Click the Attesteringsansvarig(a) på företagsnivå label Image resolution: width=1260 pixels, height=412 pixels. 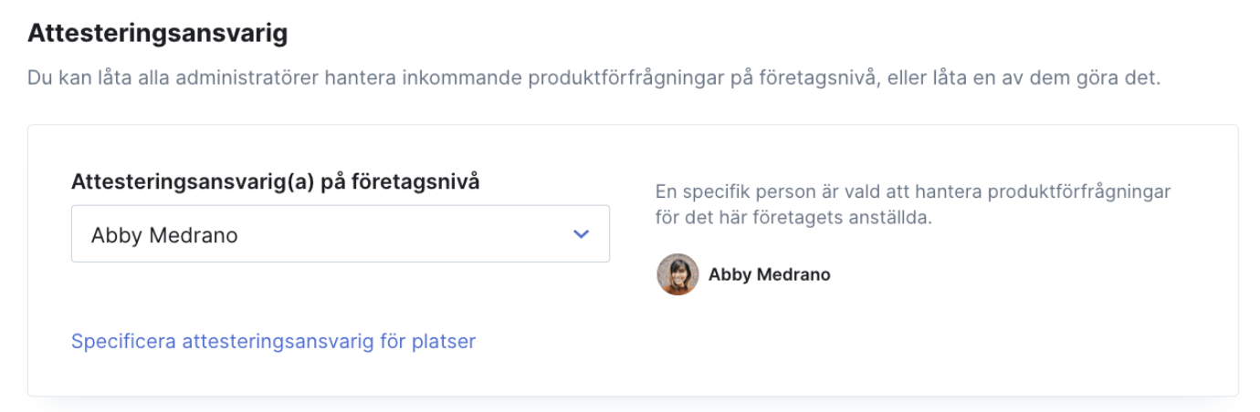tap(276, 181)
